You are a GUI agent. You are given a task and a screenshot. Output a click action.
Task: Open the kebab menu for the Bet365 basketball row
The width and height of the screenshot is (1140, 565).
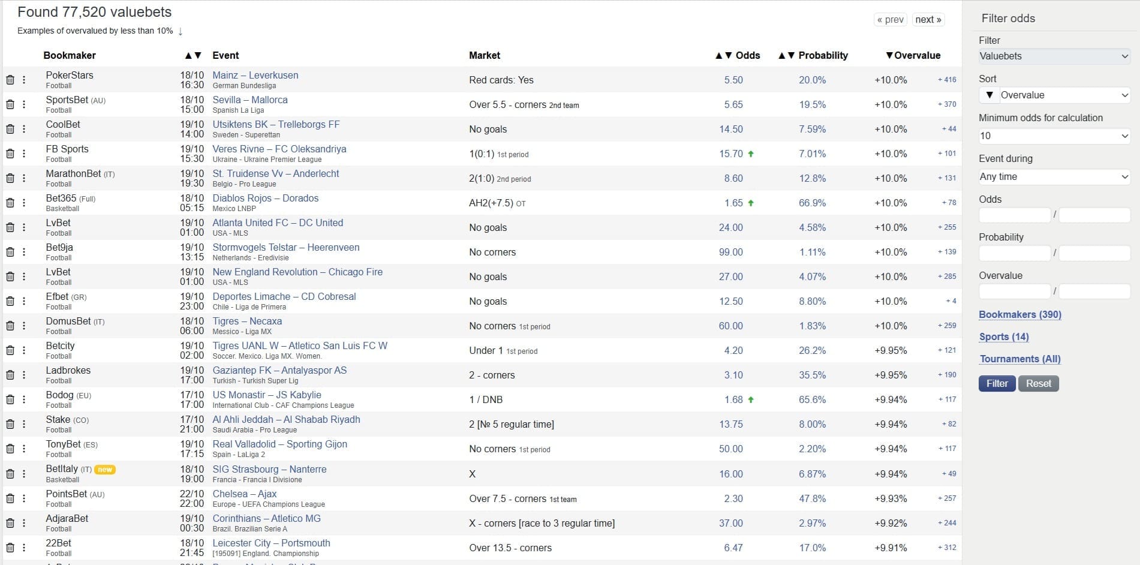click(x=24, y=202)
